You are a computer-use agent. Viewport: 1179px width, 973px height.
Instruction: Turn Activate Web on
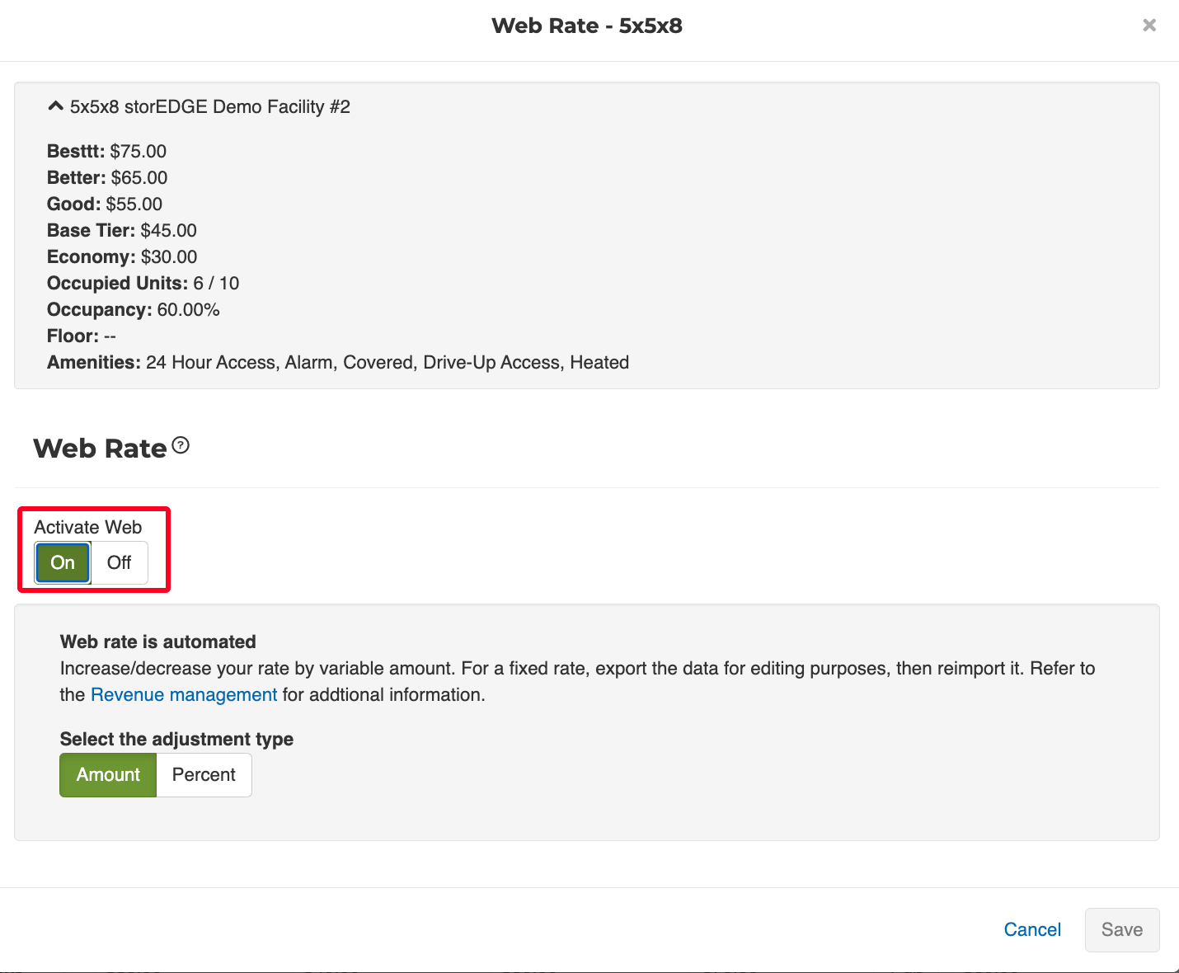pos(63,563)
